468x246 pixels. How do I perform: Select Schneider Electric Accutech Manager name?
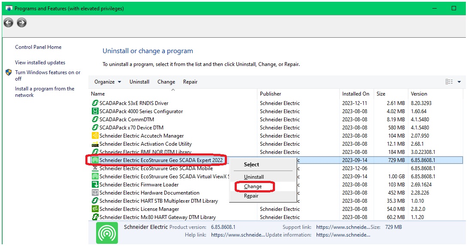tap(142, 136)
